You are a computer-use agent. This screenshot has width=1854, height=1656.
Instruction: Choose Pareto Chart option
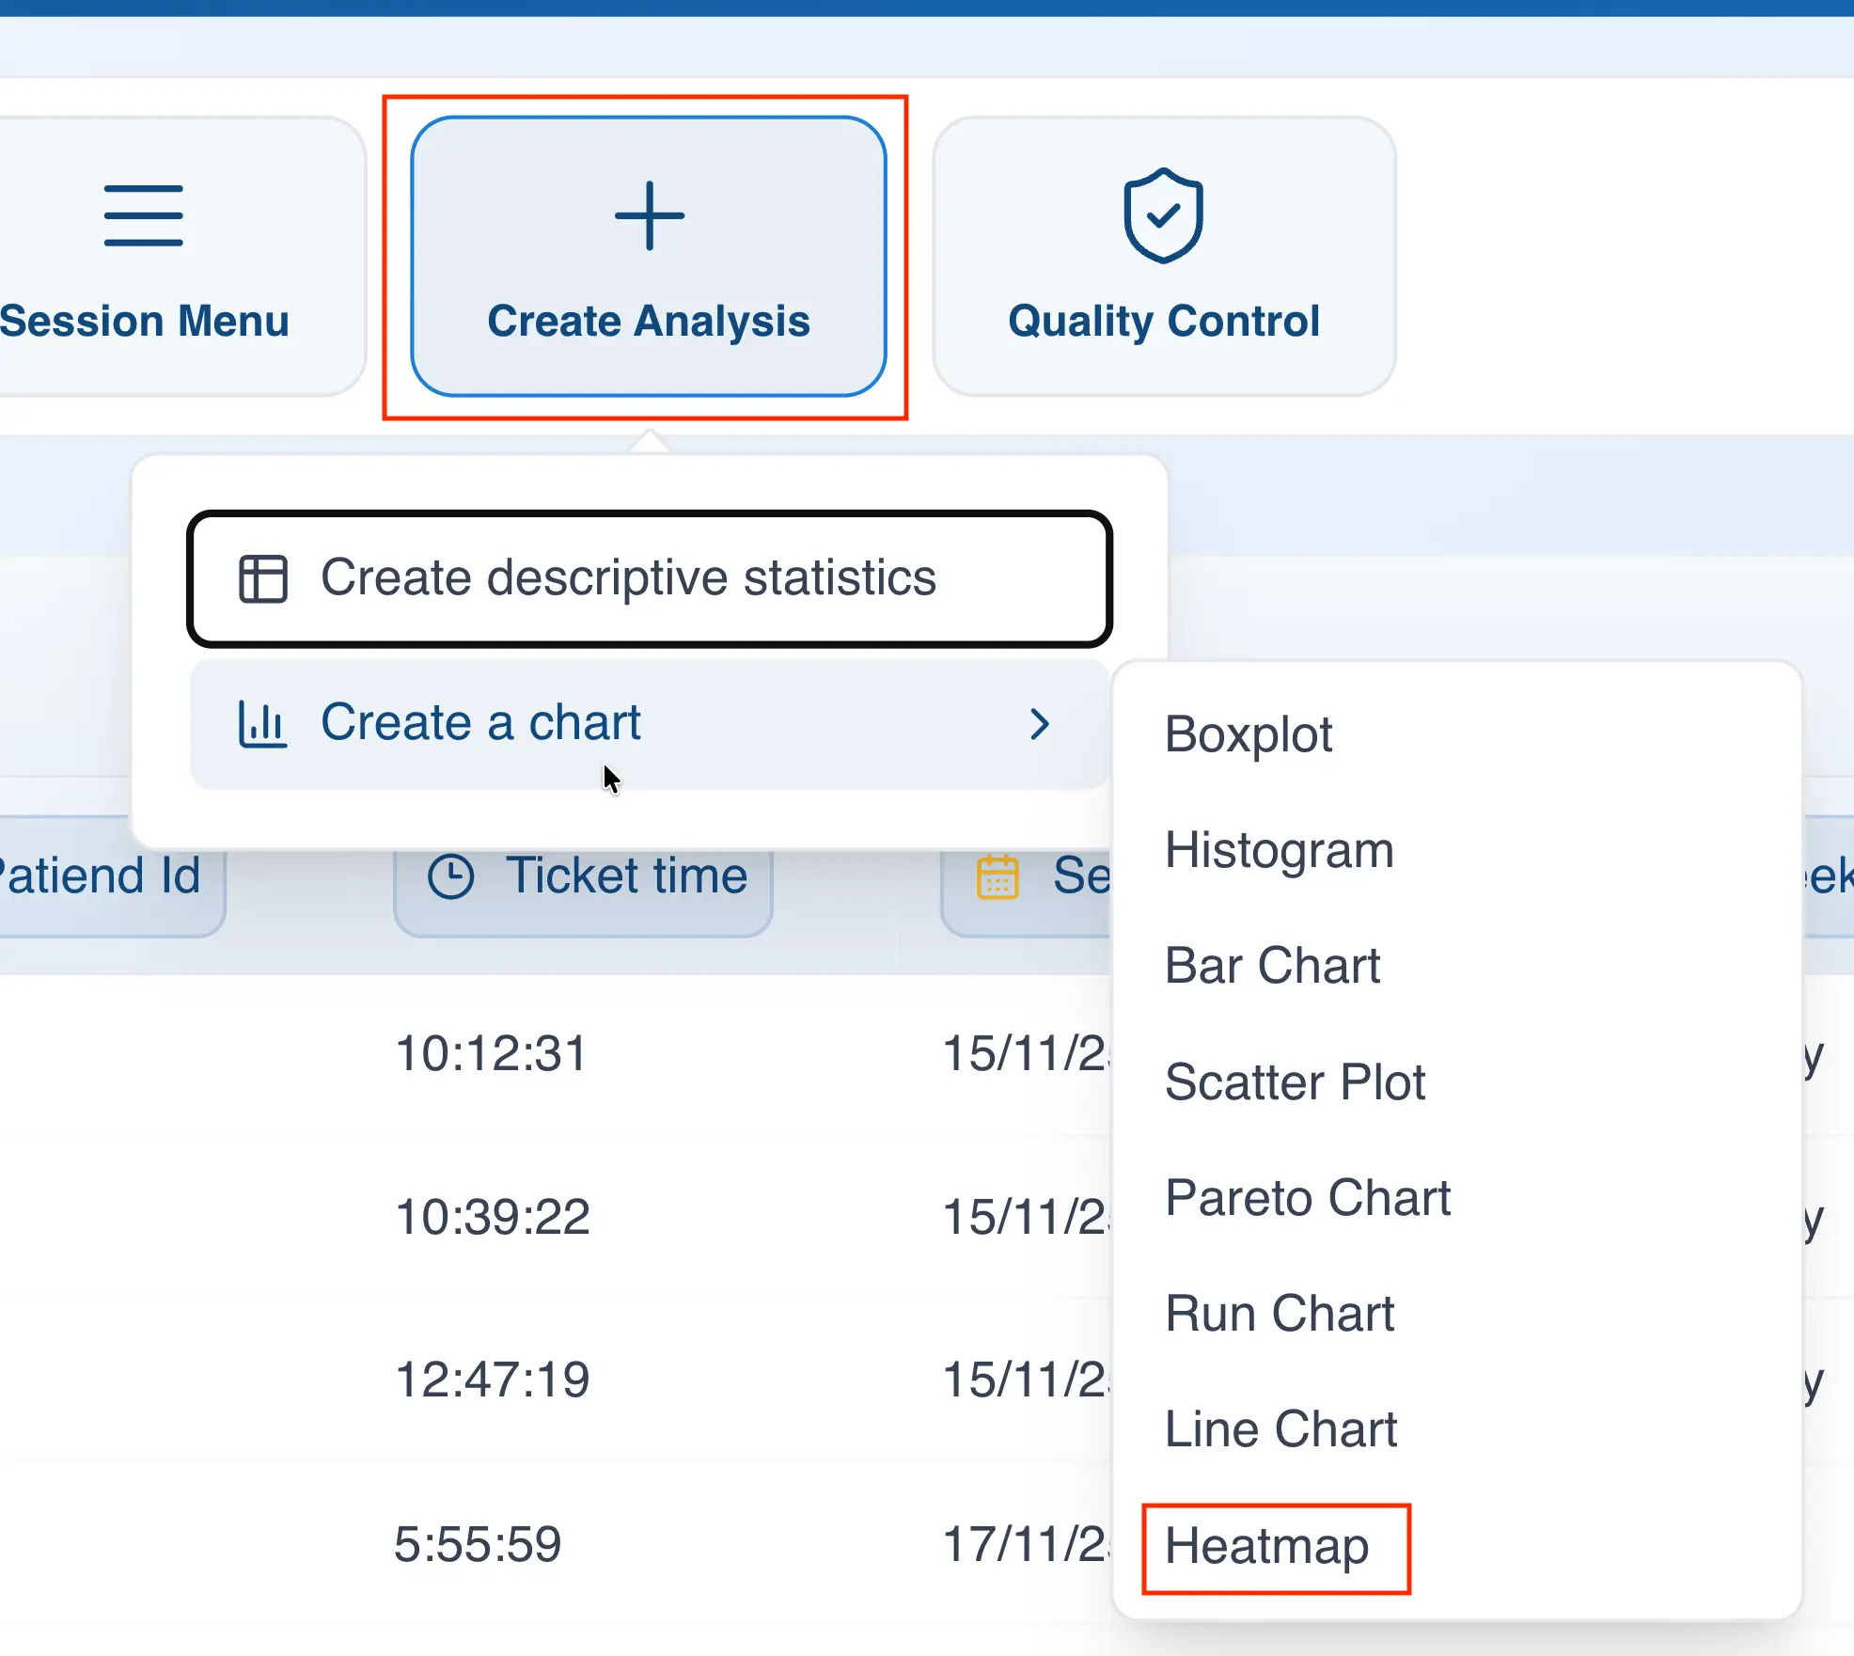pos(1308,1197)
